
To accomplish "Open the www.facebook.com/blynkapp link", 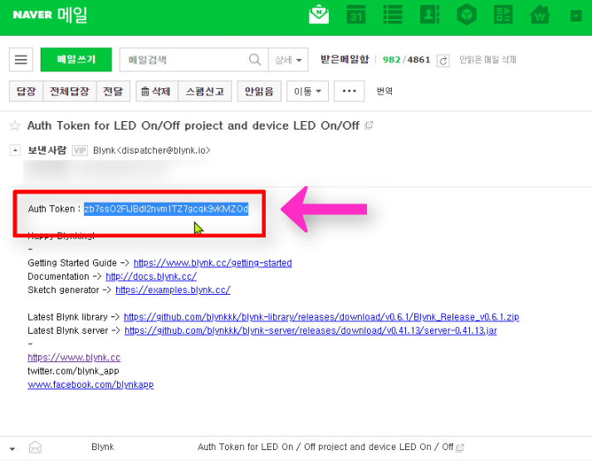I will tap(91, 384).
